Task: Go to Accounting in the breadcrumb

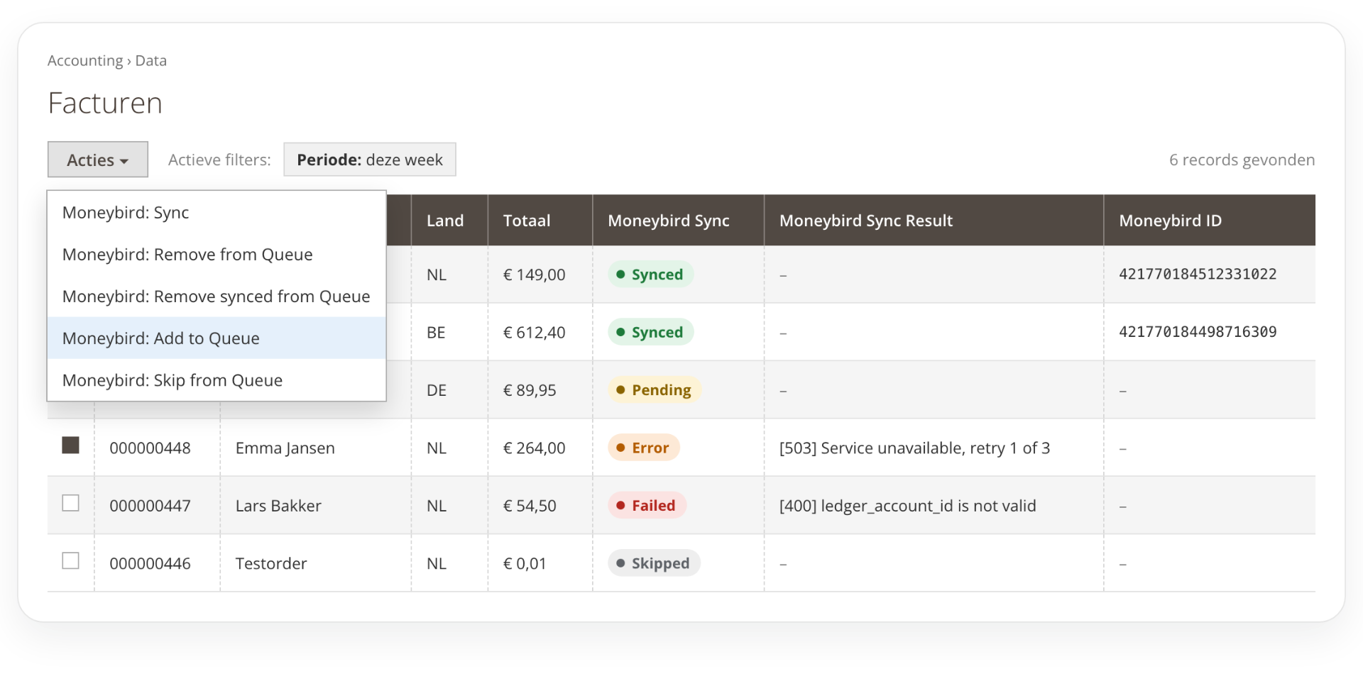Action: point(85,61)
